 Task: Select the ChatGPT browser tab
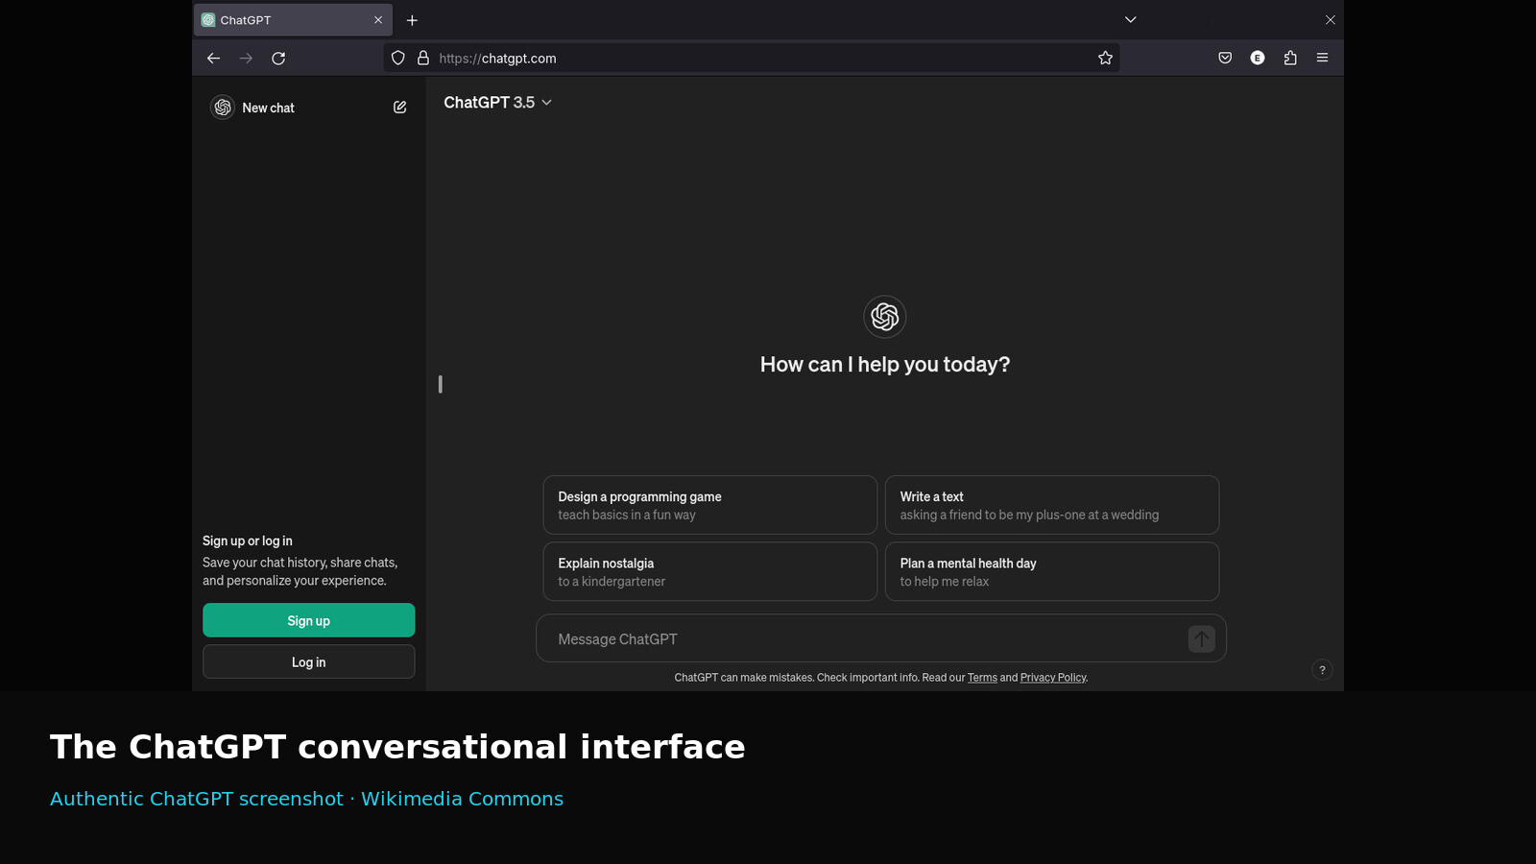coord(293,20)
